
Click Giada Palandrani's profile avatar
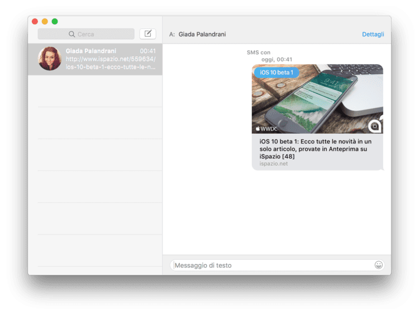coord(50,59)
